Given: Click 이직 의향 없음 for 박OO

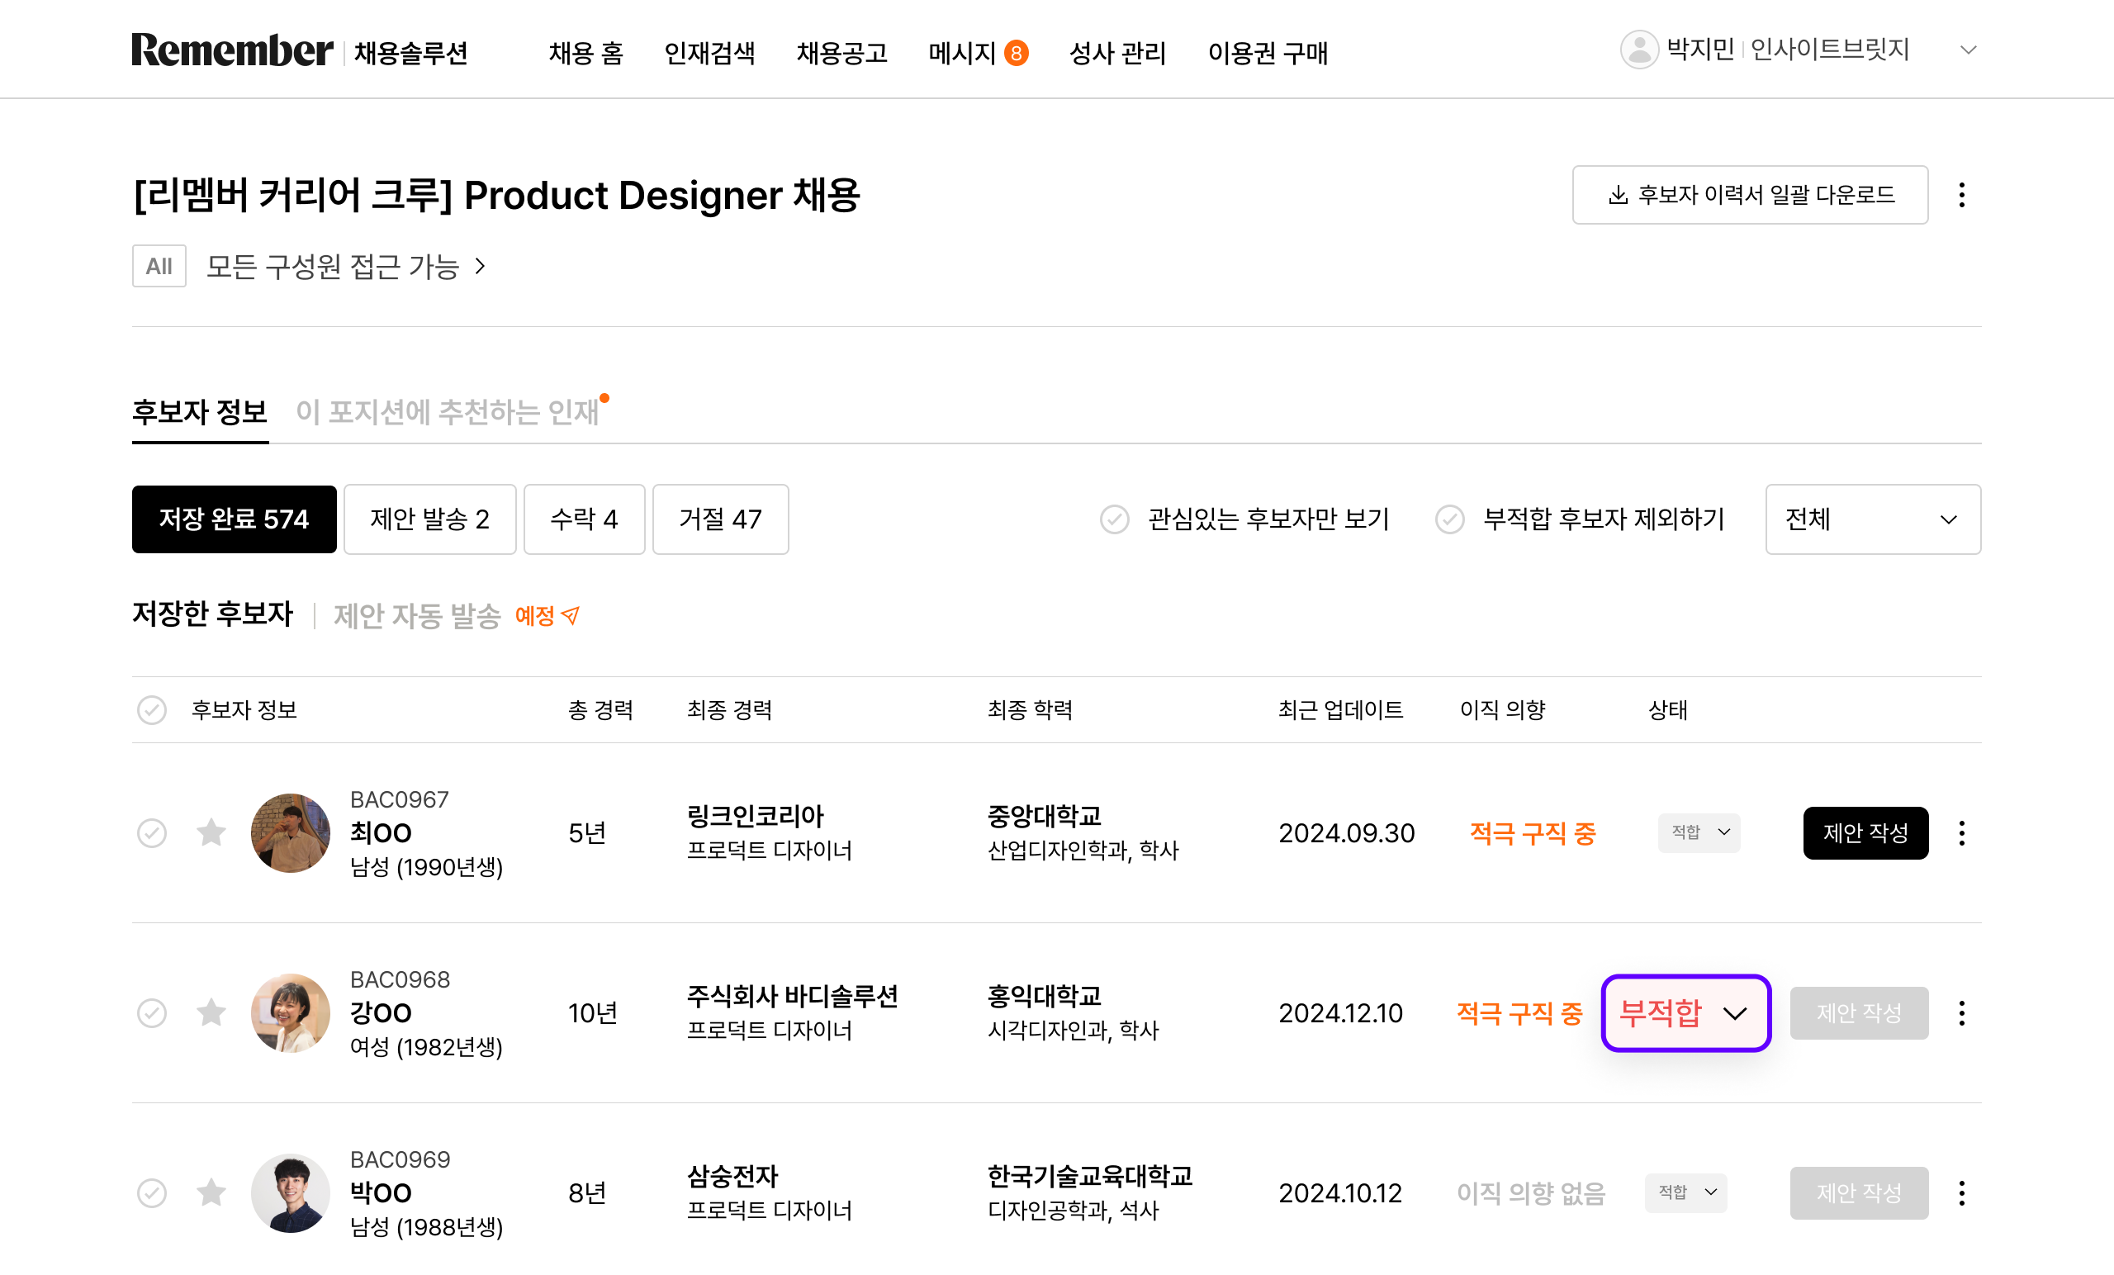Looking at the screenshot, I should pos(1532,1193).
